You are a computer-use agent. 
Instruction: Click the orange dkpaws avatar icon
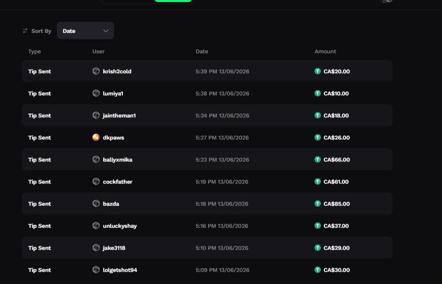click(x=96, y=137)
